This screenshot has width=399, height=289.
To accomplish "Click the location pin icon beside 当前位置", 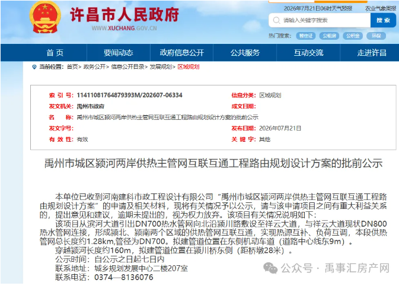I will click(34, 67).
